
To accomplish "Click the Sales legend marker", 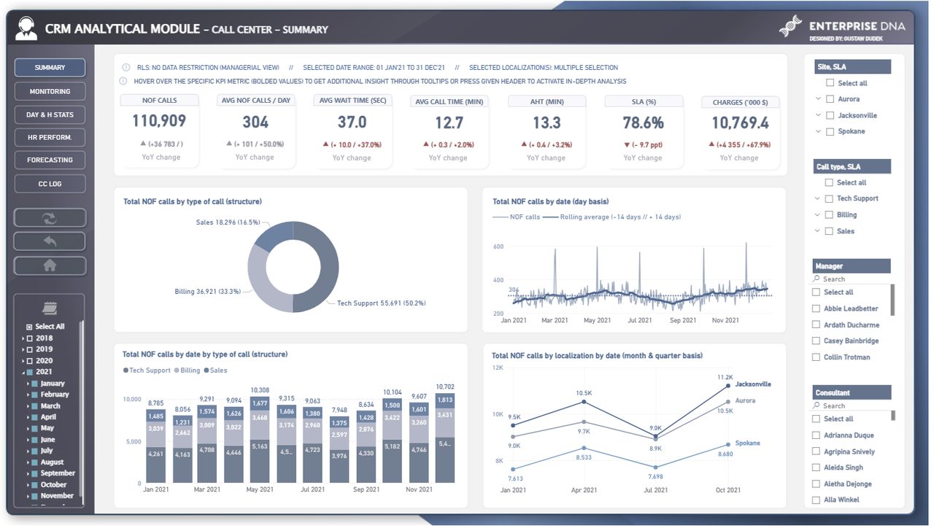I will click(x=207, y=370).
